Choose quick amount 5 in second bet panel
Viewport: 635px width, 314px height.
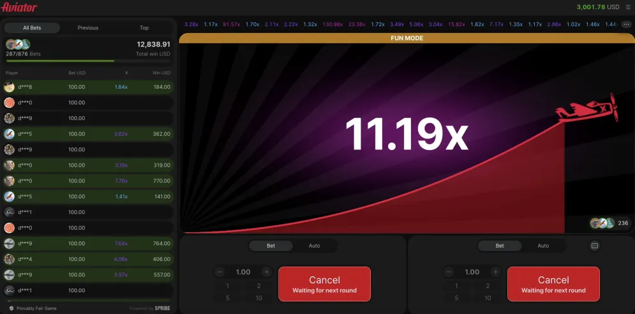pyautogui.click(x=456, y=298)
